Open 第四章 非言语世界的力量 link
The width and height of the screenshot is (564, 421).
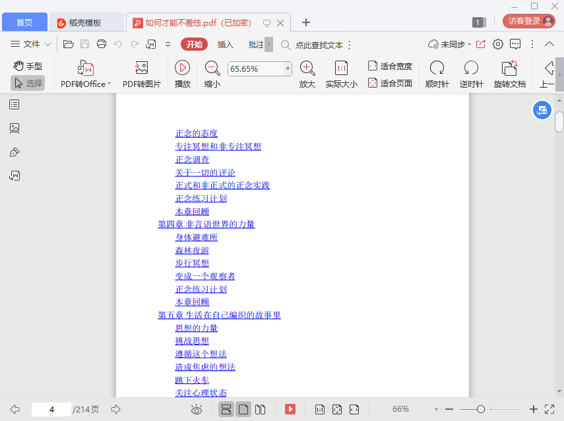[206, 225]
